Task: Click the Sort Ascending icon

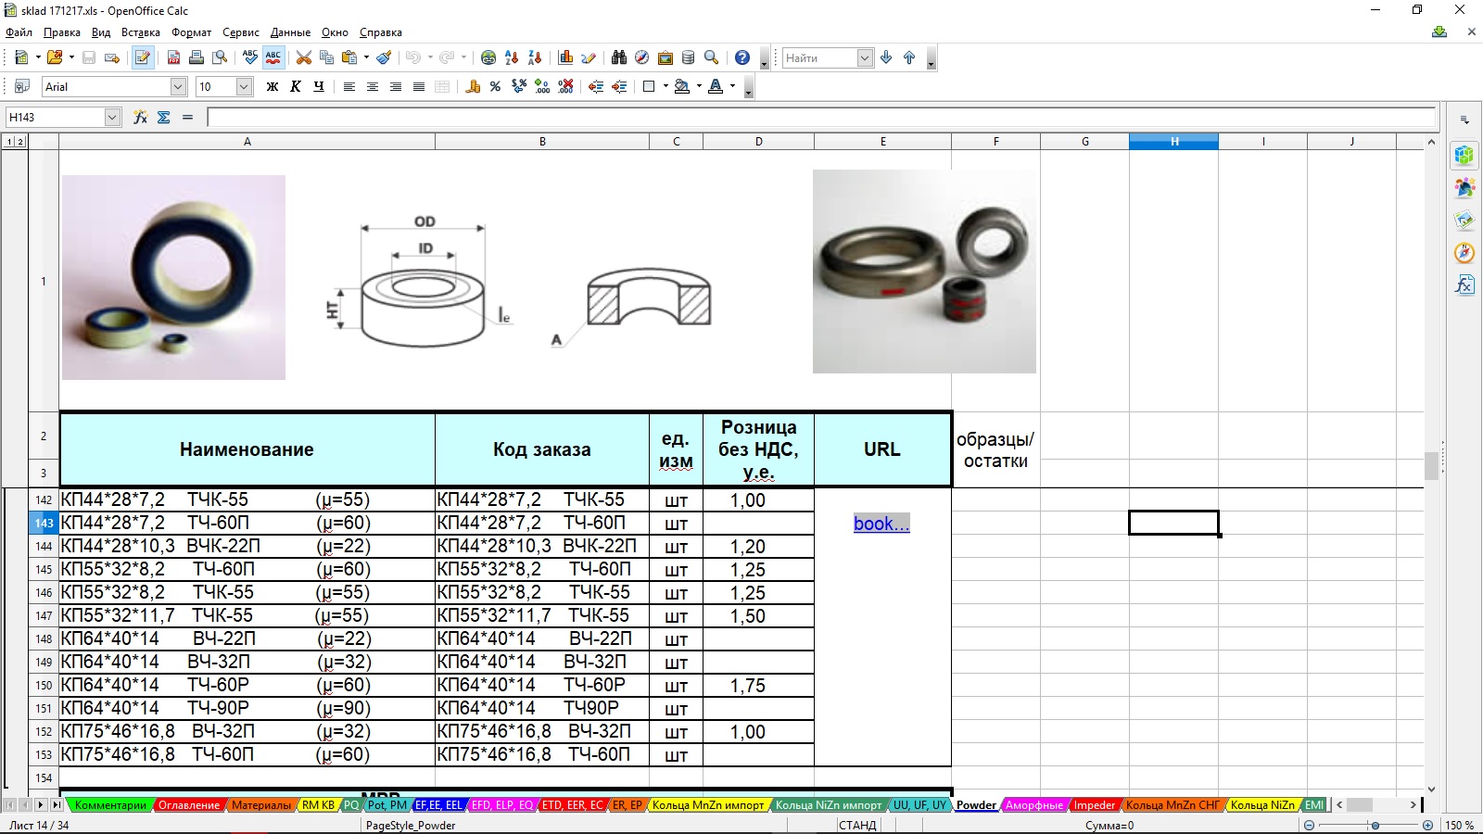Action: 512,57
